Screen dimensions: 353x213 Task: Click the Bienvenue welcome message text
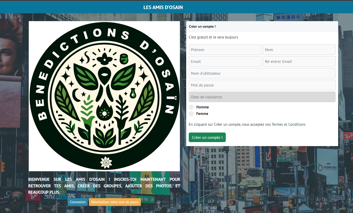tap(104, 186)
